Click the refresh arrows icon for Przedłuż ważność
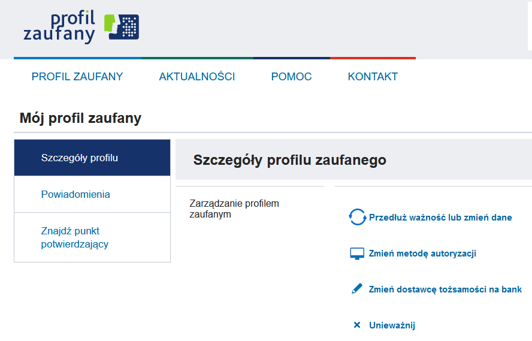This screenshot has width=532, height=341. [357, 217]
